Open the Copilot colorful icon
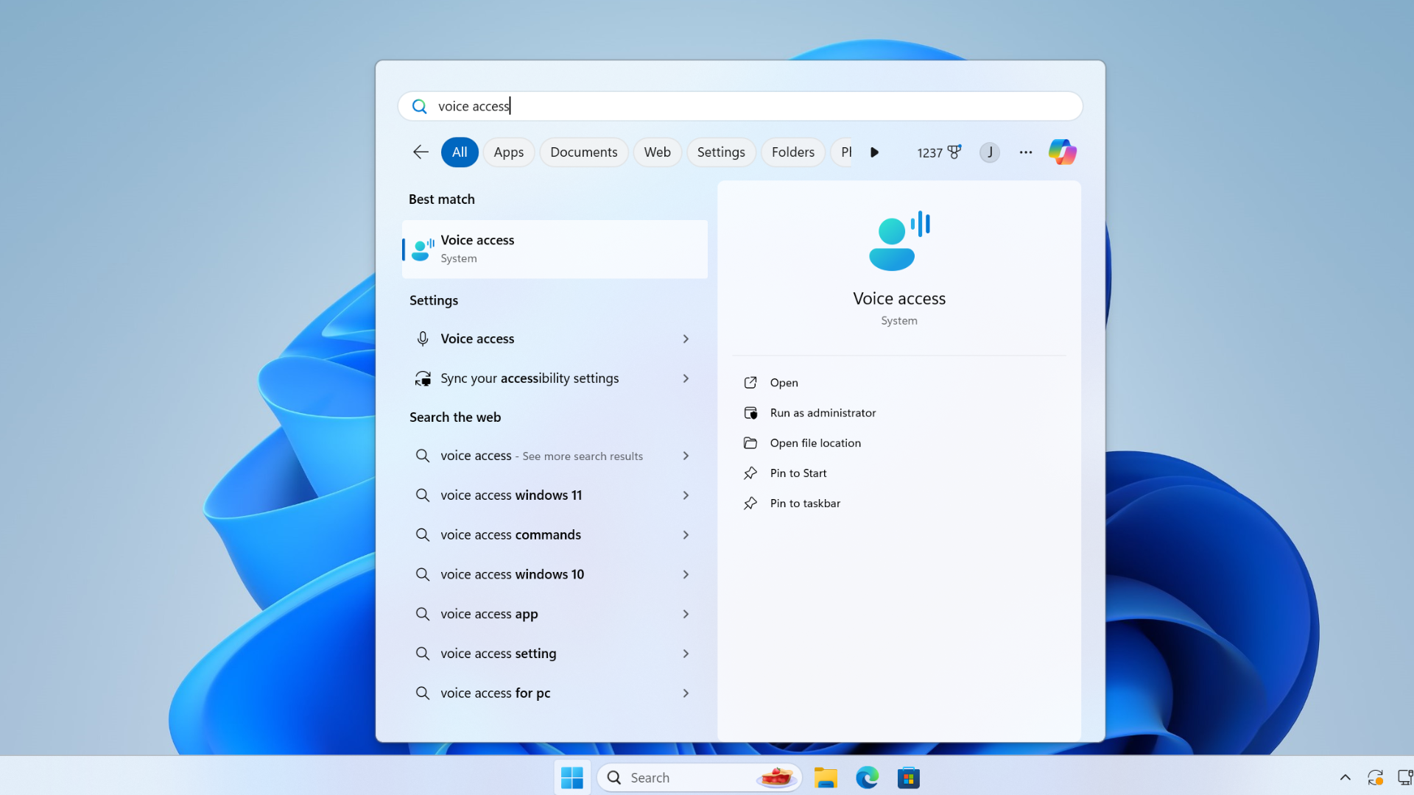1414x795 pixels. point(1063,152)
